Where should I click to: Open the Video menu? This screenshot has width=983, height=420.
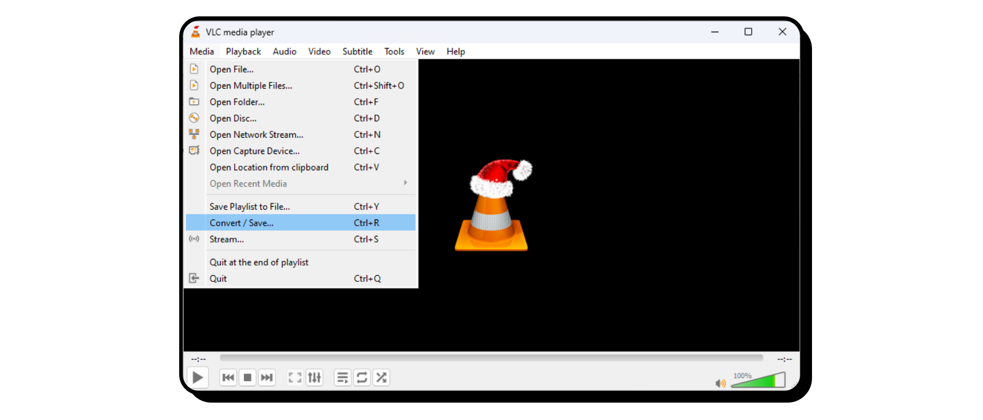coord(319,51)
